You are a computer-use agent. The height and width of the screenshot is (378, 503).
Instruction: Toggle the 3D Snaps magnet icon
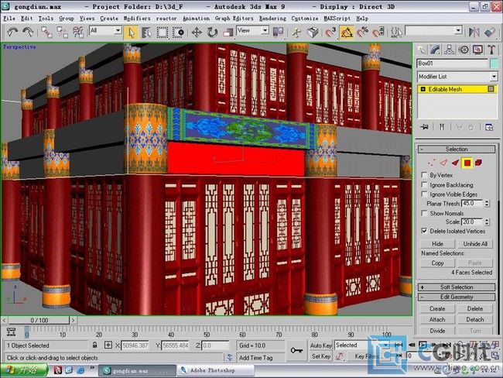[x=330, y=33]
